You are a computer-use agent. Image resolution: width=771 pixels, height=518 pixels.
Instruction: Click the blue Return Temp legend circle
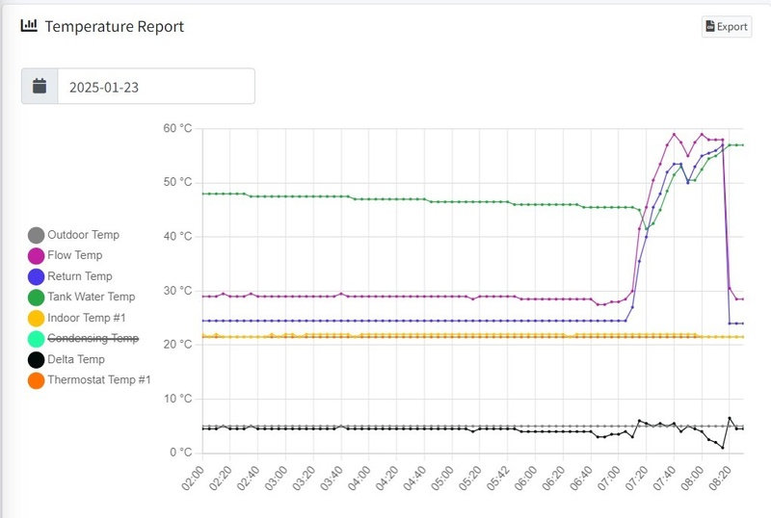click(x=36, y=276)
